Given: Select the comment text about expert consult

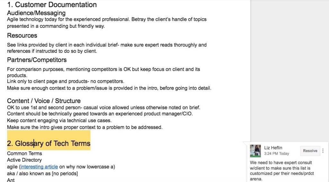Looking at the screenshot, I should (282, 171).
